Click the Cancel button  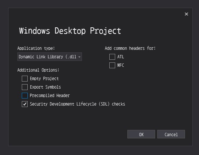pos(171,134)
